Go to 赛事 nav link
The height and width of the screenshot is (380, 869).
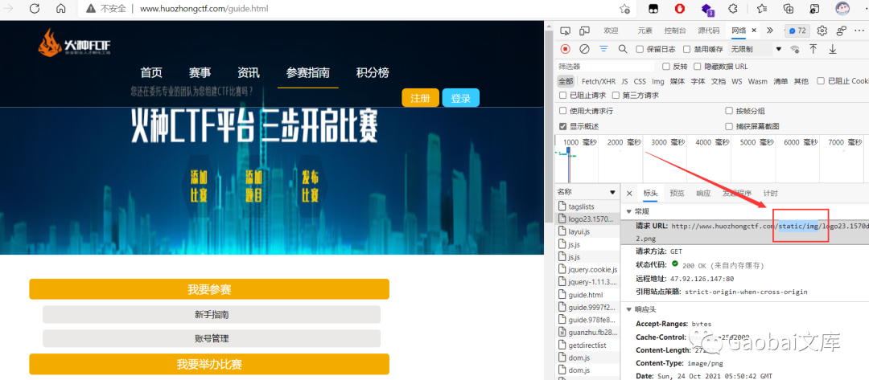(x=200, y=72)
